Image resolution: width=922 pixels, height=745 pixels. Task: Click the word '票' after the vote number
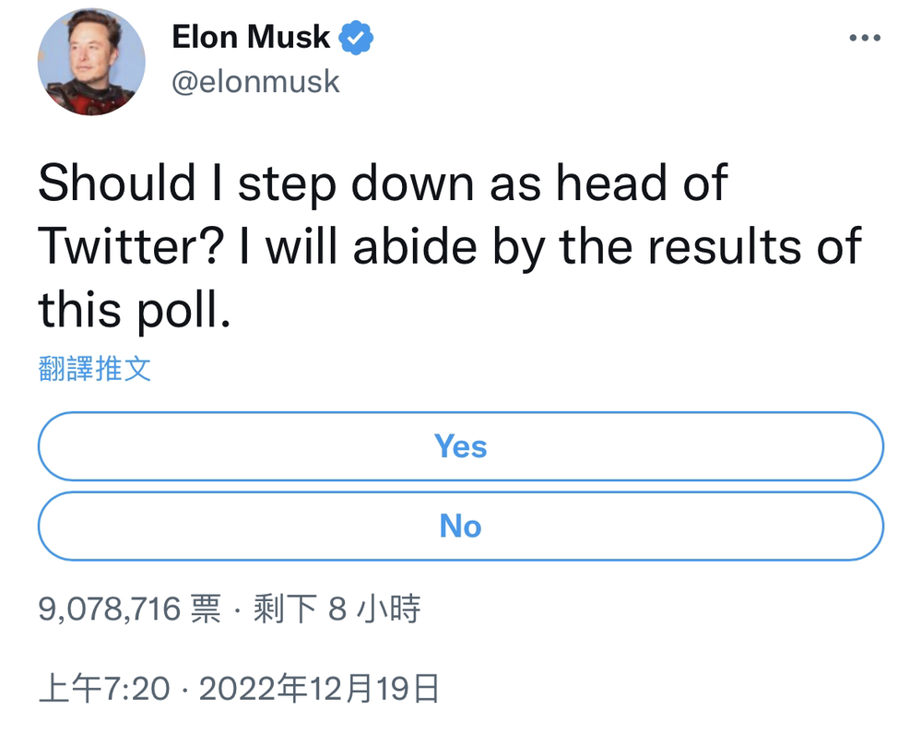tap(205, 609)
